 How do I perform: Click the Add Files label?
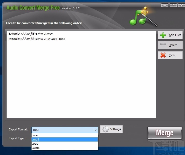[x=175, y=35]
